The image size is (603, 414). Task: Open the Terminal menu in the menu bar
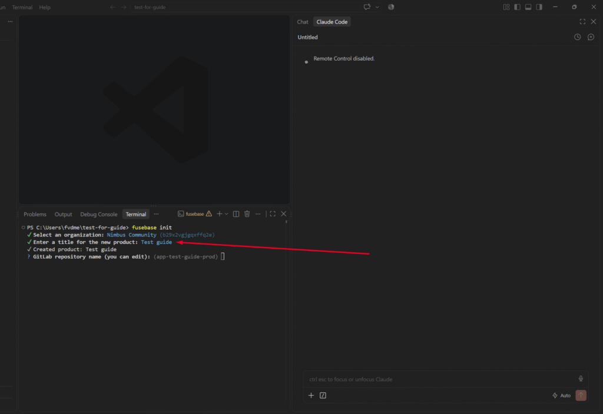pyautogui.click(x=22, y=7)
